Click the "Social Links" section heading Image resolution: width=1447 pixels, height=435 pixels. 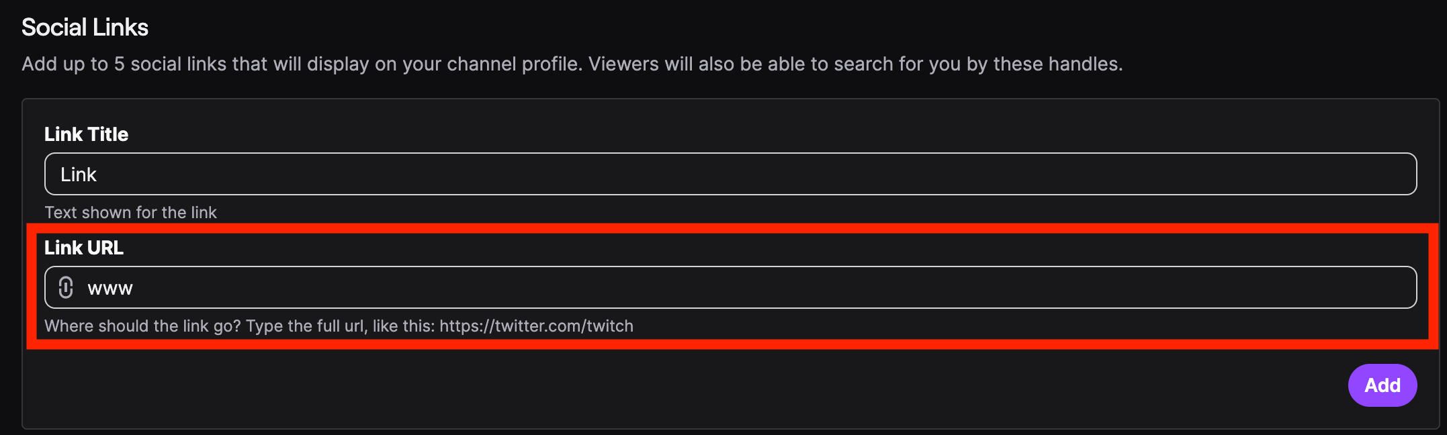click(x=85, y=28)
